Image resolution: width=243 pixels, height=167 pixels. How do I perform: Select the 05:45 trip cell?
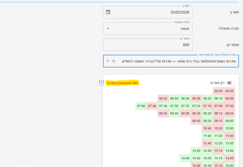[x=218, y=91]
